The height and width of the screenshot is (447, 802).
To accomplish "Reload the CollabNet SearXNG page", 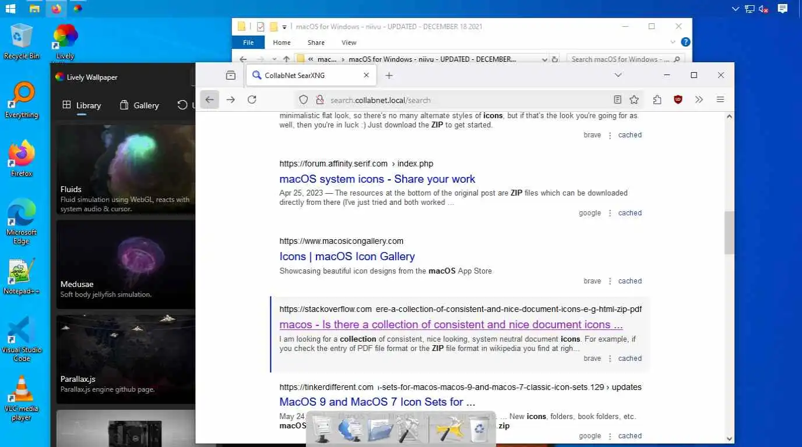I will coord(252,100).
